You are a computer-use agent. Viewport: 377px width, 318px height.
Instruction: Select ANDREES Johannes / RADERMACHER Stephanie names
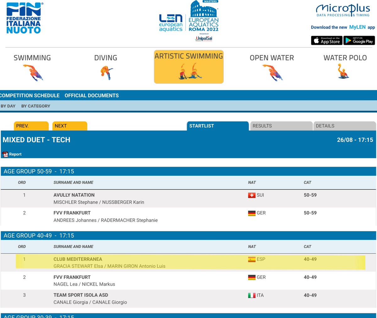[106, 220]
